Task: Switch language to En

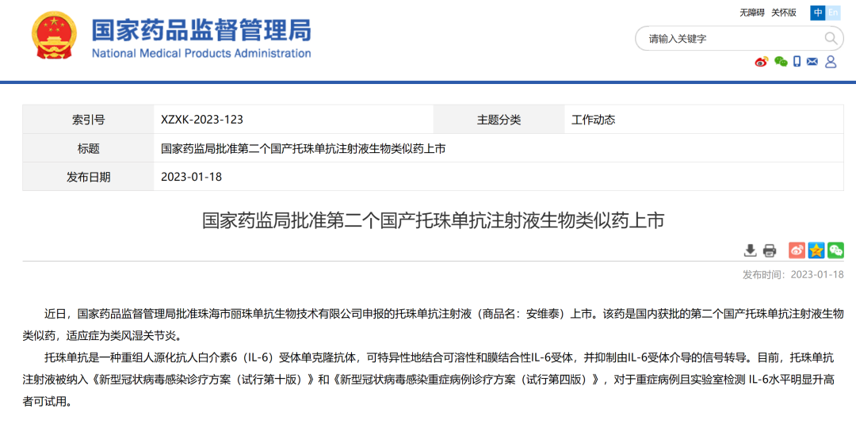Action: tap(833, 13)
